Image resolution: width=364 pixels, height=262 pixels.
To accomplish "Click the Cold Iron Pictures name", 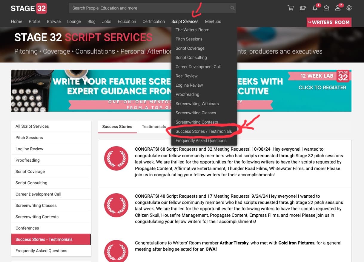I will pyautogui.click(x=296, y=243).
